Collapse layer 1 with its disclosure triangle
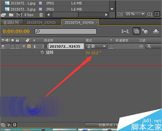This screenshot has height=131, width=162. (24, 46)
